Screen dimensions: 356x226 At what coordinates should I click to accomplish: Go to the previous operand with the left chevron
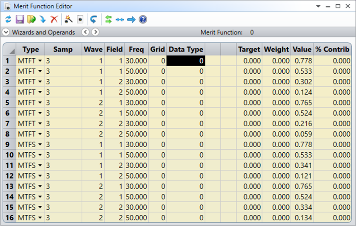[85, 32]
